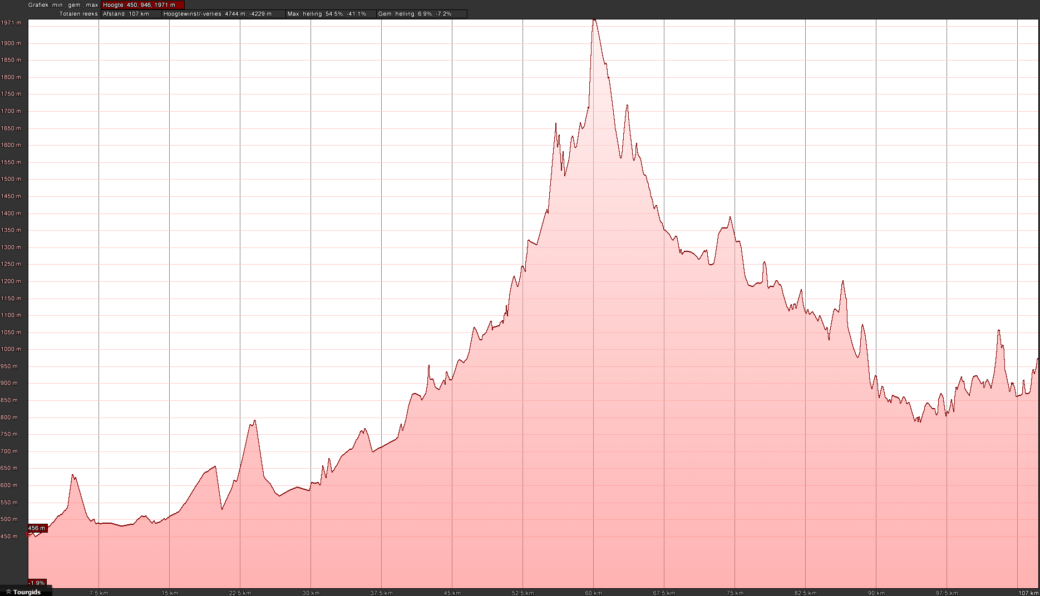Click the Max. helling 54.5% field

331,14
